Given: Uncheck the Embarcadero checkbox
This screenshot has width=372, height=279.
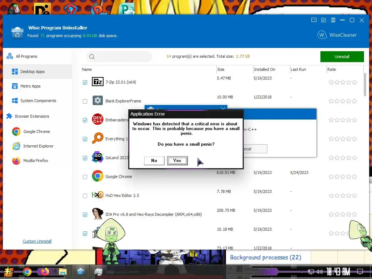Looking at the screenshot, I should pyautogui.click(x=85, y=120).
